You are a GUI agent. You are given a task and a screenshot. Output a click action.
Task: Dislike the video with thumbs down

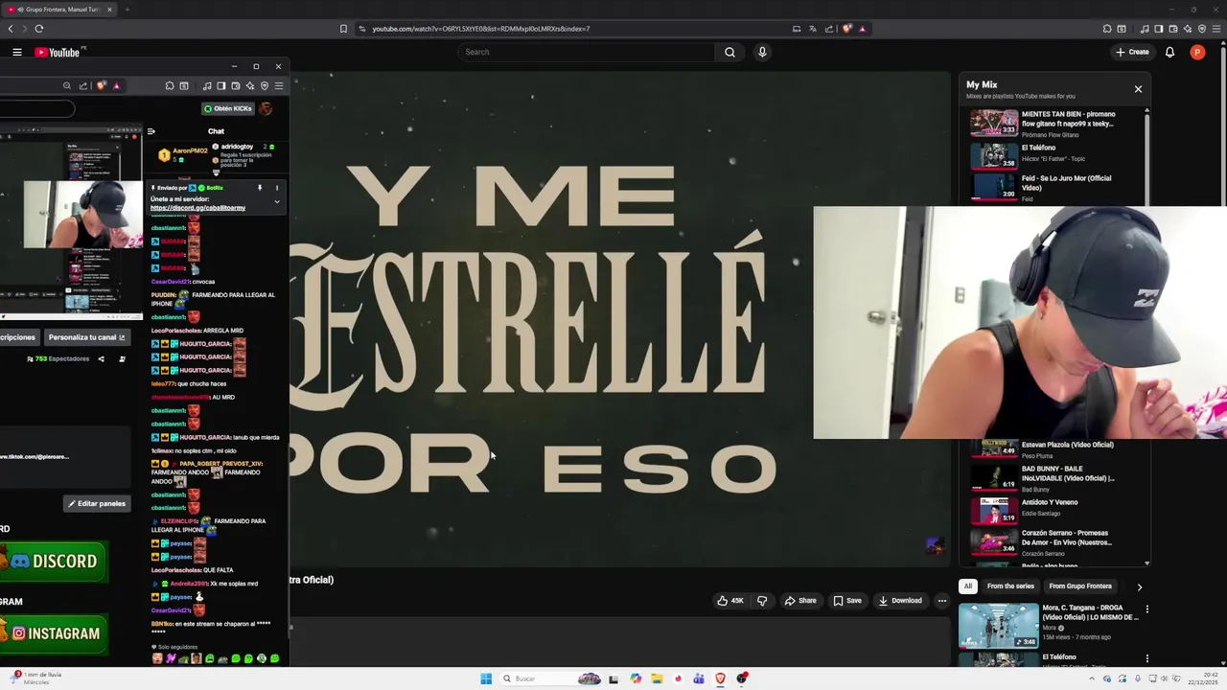coord(762,601)
